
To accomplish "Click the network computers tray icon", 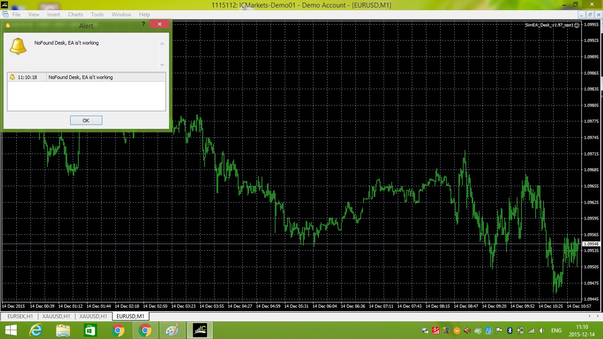I will coord(425,330).
